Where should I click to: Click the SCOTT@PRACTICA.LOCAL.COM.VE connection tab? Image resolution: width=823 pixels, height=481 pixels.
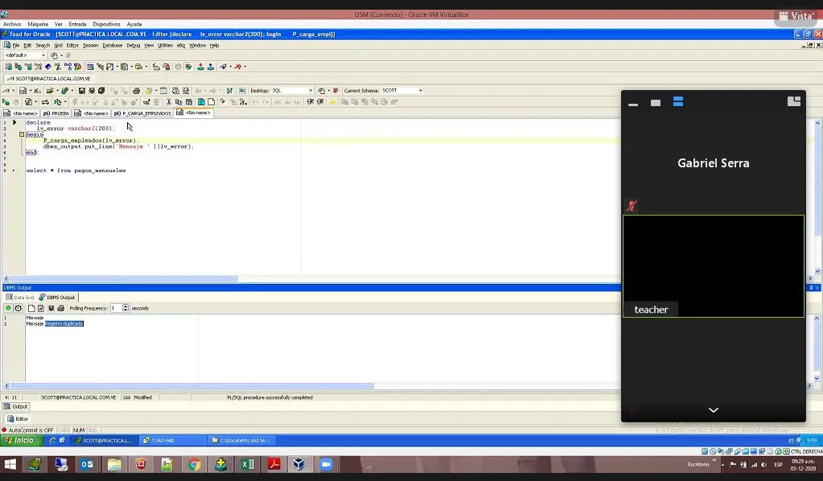point(49,79)
